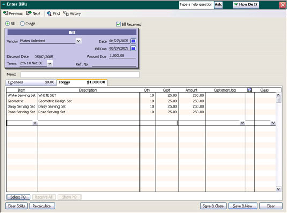The image size is (287, 213).
Task: Click the Customer:Job billable column icon
Action: [x=249, y=90]
